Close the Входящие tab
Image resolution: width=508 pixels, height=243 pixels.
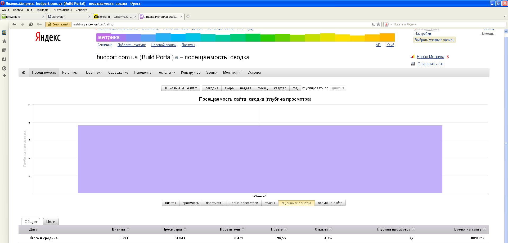coord(43,16)
